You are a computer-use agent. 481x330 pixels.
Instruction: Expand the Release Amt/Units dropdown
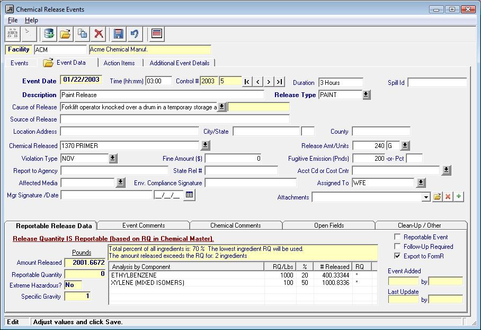[x=405, y=145]
